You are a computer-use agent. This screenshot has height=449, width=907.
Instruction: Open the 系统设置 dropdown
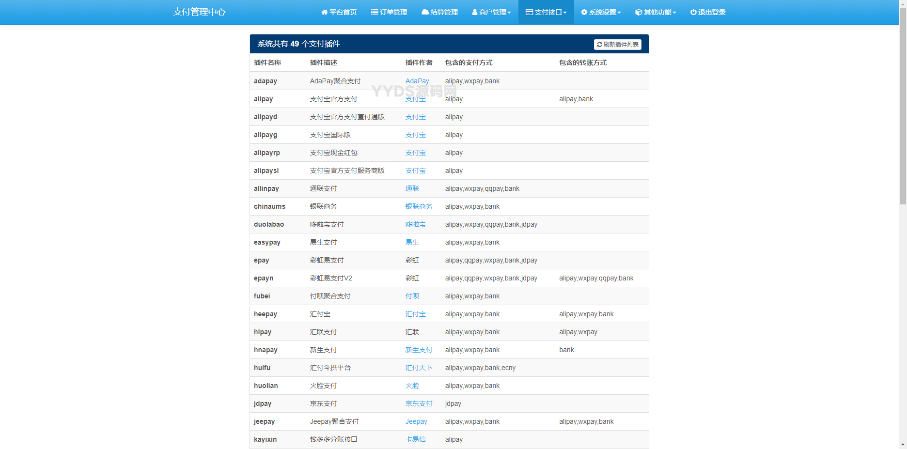(x=601, y=12)
